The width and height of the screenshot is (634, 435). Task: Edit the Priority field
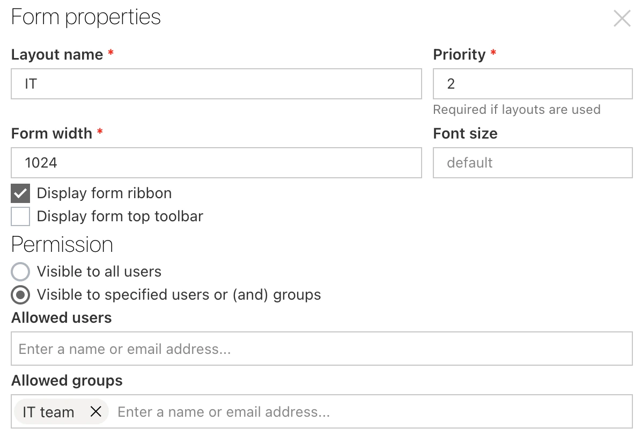533,84
